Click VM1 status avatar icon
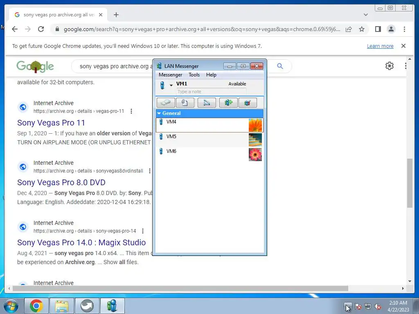The width and height of the screenshot is (419, 314). pyautogui.click(x=162, y=85)
